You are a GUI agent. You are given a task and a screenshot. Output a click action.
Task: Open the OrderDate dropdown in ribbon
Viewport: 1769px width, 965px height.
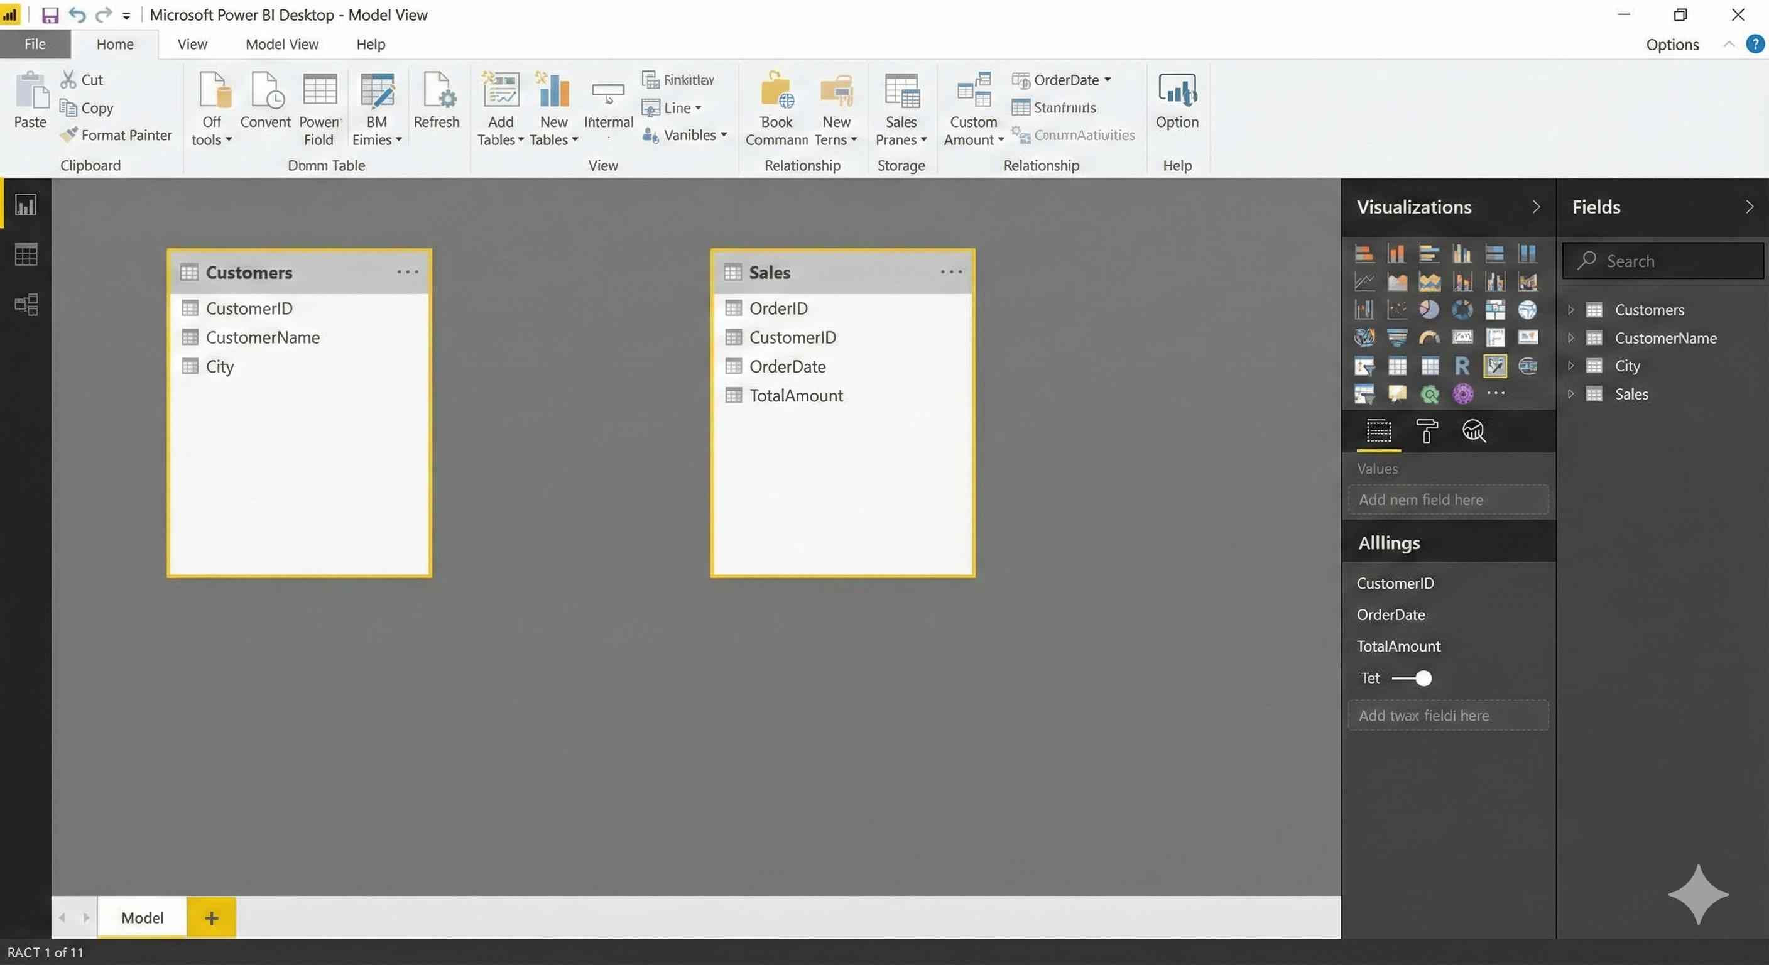(1107, 80)
